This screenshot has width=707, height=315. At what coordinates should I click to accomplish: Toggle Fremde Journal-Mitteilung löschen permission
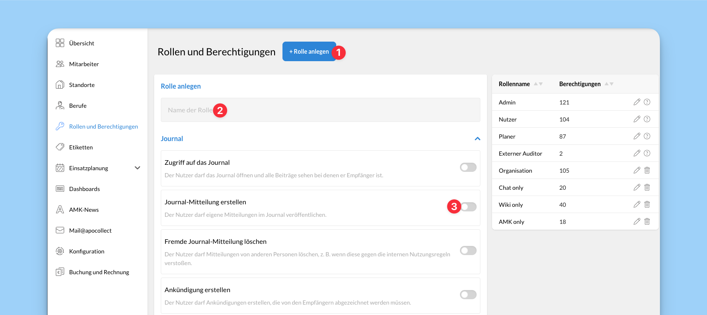pyautogui.click(x=468, y=251)
